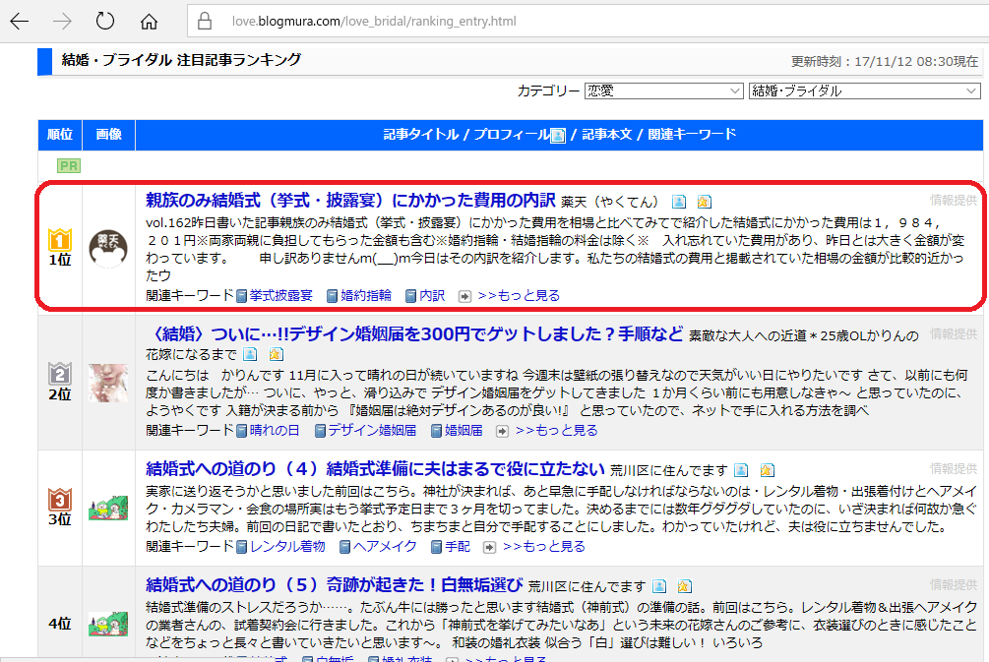Select the 内訳 keyword link
The image size is (989, 662).
pyautogui.click(x=432, y=296)
